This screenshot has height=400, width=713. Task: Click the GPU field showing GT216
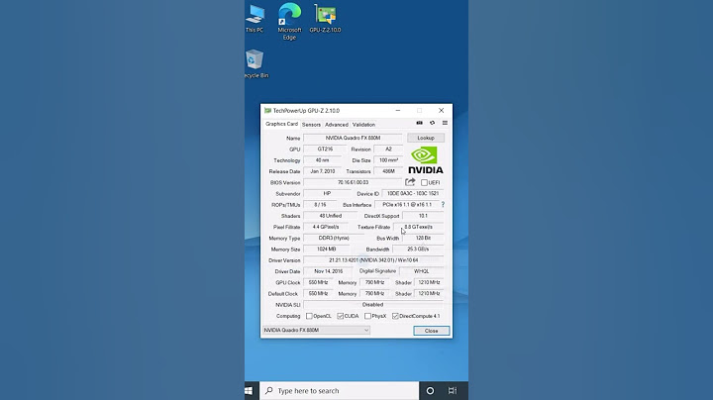pyautogui.click(x=325, y=150)
